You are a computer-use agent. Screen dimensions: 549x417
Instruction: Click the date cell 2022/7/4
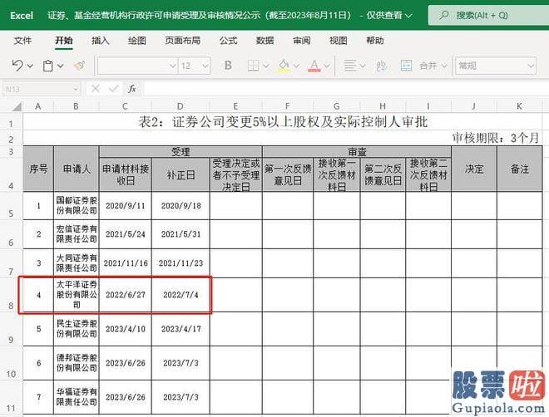point(181,295)
